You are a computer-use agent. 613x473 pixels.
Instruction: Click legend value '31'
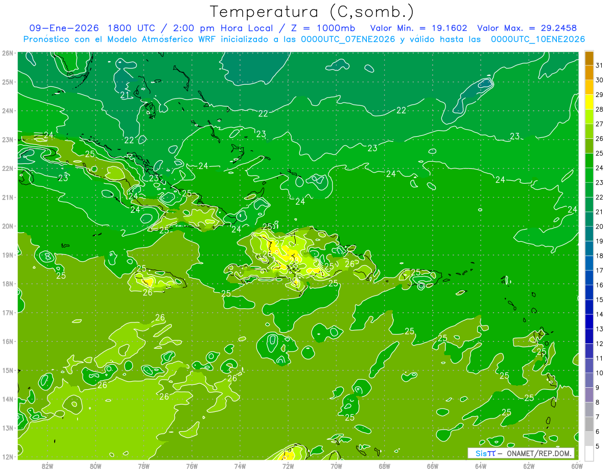click(599, 65)
